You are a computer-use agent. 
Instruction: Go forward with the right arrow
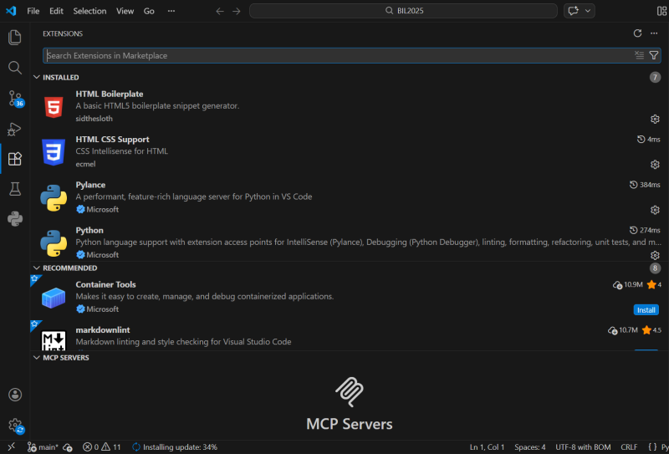237,11
